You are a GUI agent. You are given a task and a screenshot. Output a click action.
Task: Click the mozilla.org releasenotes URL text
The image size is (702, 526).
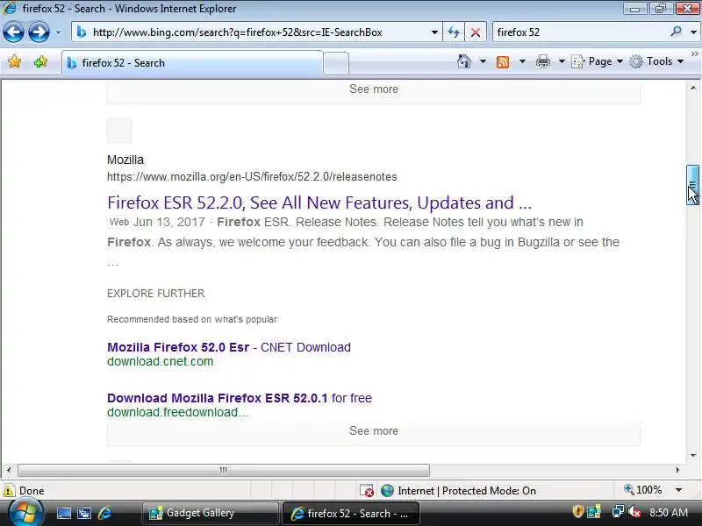(x=252, y=177)
